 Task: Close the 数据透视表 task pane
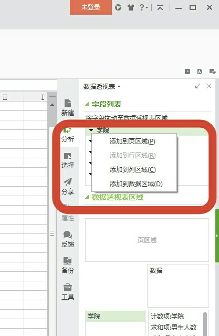(x=208, y=86)
